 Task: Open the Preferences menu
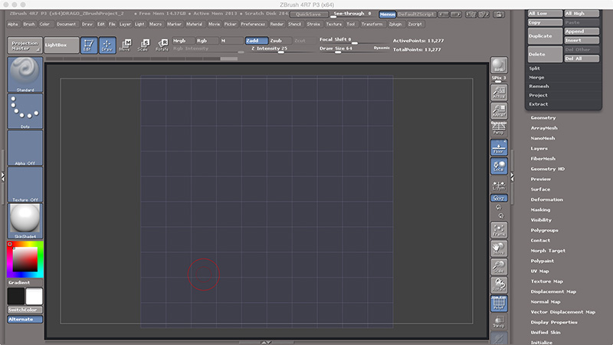click(x=253, y=25)
